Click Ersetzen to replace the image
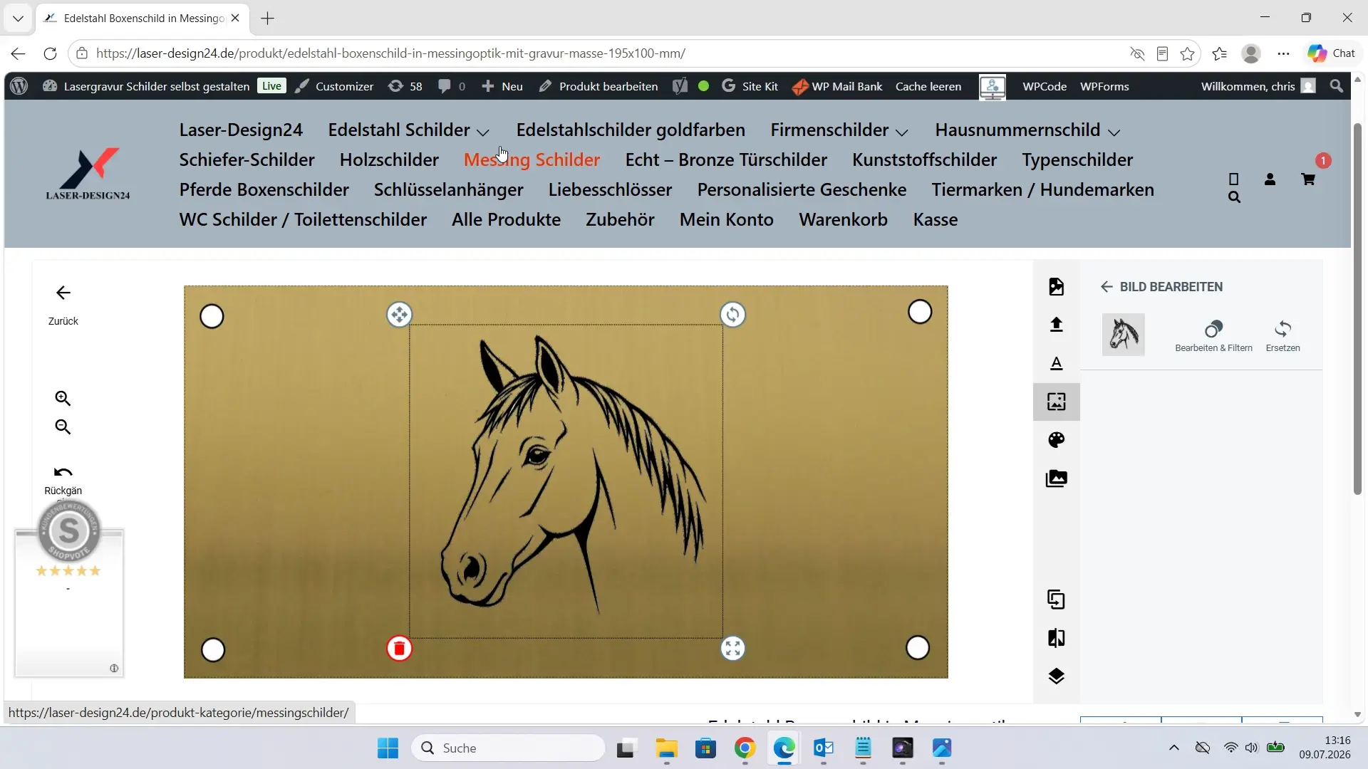 coord(1282,336)
